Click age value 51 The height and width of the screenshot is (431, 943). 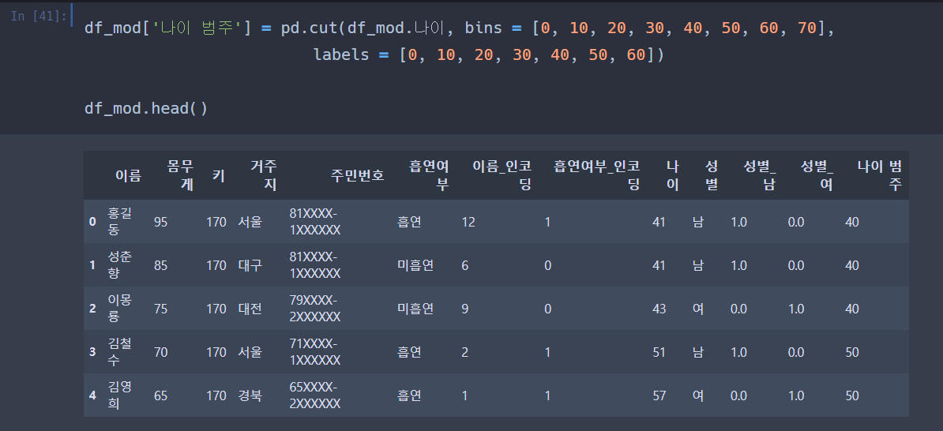coord(659,351)
